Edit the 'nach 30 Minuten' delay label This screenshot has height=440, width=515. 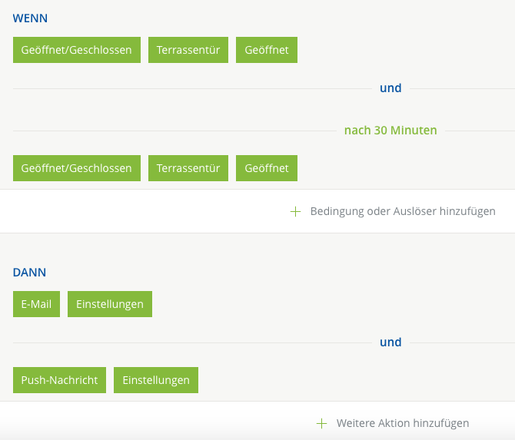[x=390, y=131]
